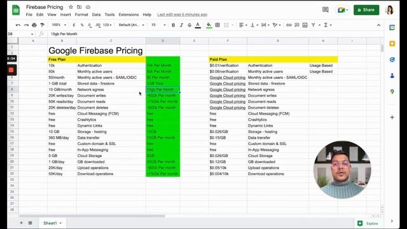The width and height of the screenshot is (407, 229).
Task: Hide the menus with the up chevron
Action: 378,25
